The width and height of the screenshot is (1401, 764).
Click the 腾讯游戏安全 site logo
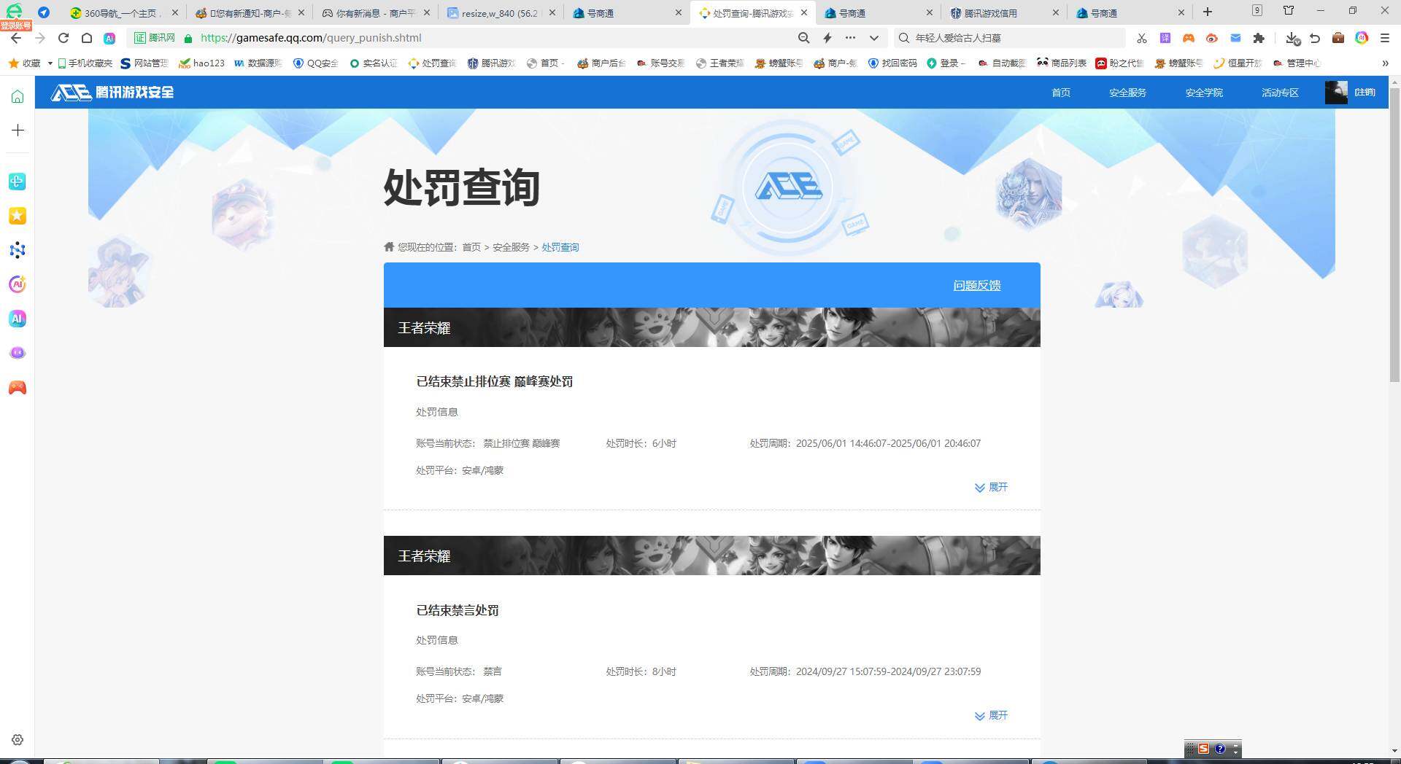tap(111, 93)
